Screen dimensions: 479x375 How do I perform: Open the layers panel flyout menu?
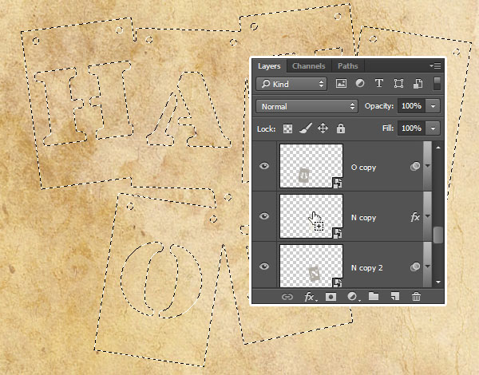435,66
